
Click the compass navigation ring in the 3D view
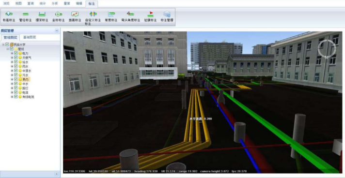click(x=327, y=48)
